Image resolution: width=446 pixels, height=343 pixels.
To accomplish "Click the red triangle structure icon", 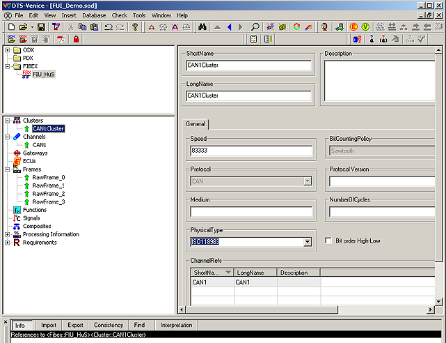I will pos(152,27).
